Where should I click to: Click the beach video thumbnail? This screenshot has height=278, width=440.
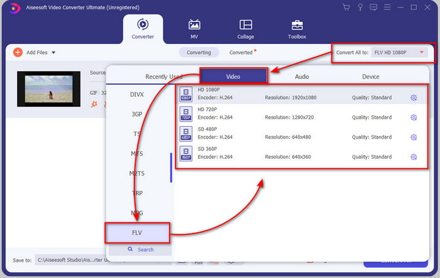[x=49, y=89]
